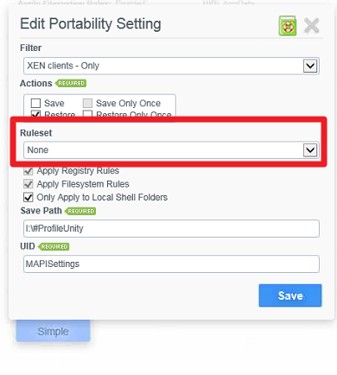Toggle Apply Registry Rules checkbox
This screenshot has height=375, width=337.
click(x=28, y=171)
